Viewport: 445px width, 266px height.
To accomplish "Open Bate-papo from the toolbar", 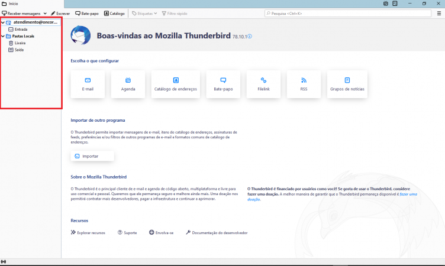I will [x=87, y=14].
